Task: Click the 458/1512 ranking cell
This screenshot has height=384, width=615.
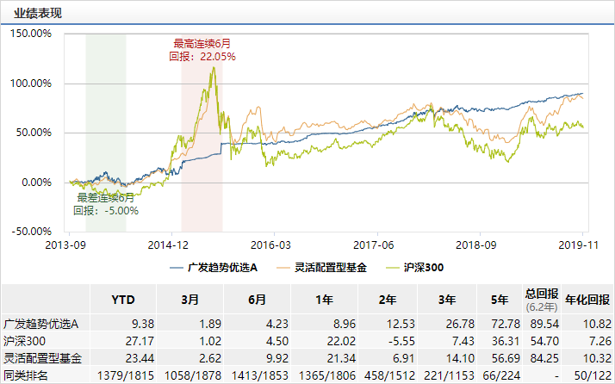Action: click(x=389, y=375)
